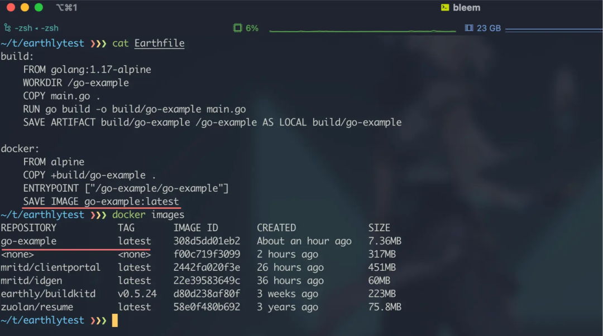The height and width of the screenshot is (336, 603).
Task: Click the yellow minimize window button
Action: coord(25,7)
